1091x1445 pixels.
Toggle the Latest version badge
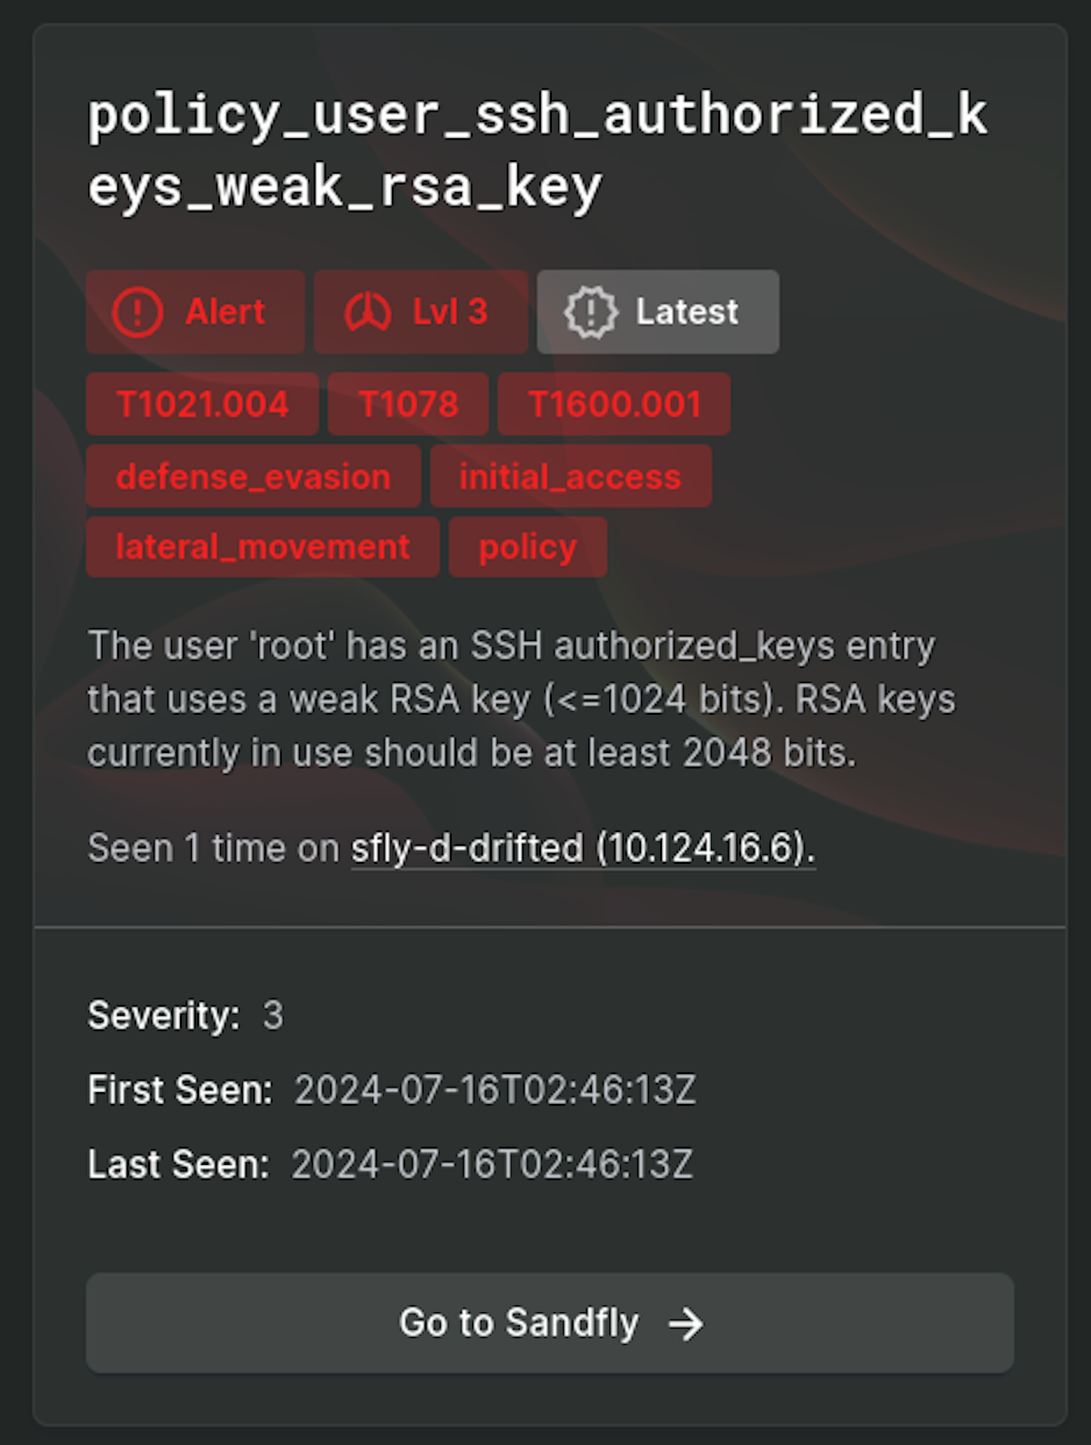(657, 312)
